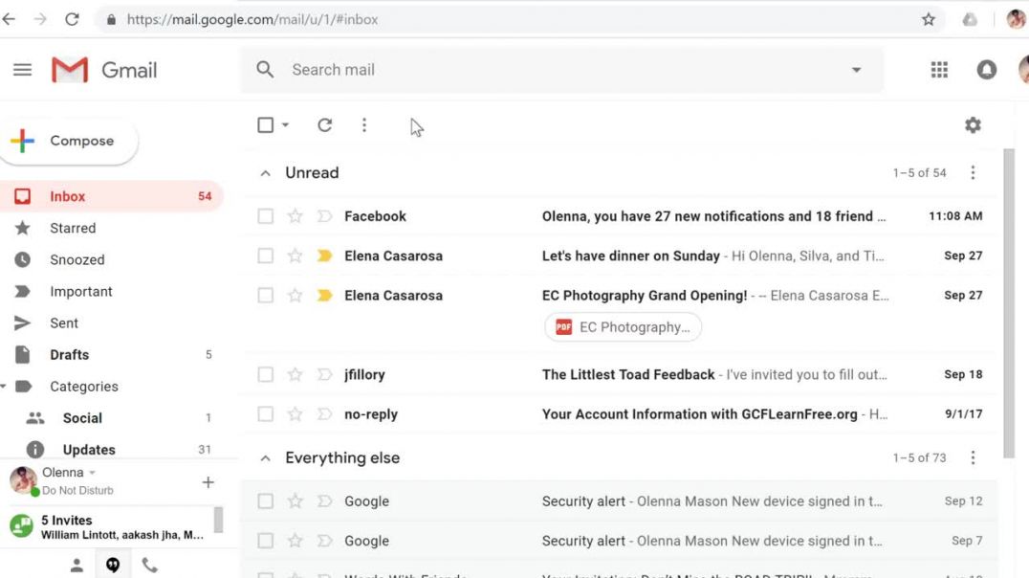Compose a new email
1029x578 pixels.
[x=69, y=141]
